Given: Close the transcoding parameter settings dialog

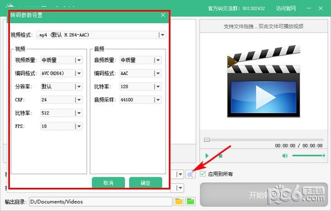Looking at the screenshot, I should 163,15.
